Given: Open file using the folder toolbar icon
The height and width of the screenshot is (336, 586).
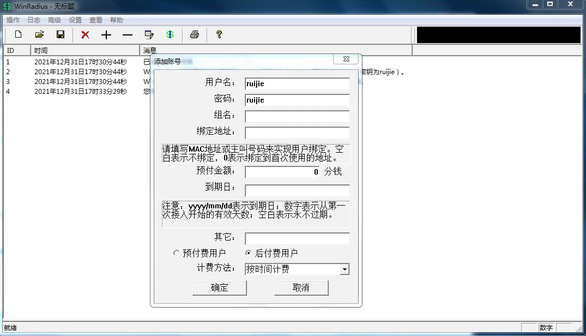Looking at the screenshot, I should (39, 35).
